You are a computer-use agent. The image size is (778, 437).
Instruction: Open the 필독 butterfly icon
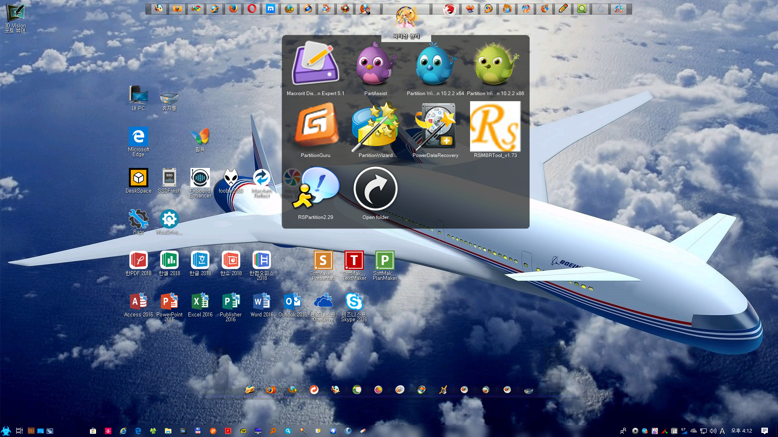200,140
